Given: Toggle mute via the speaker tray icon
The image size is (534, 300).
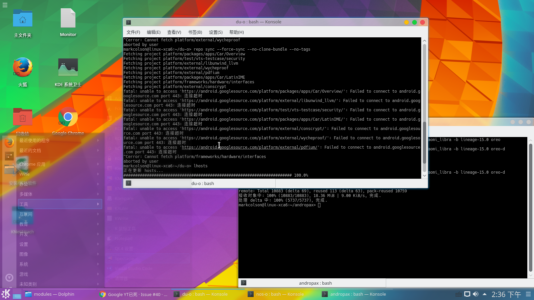Looking at the screenshot, I should pos(476,294).
